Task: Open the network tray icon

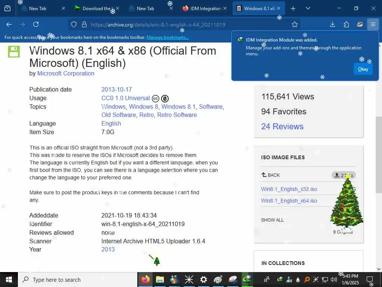Action: (325, 280)
